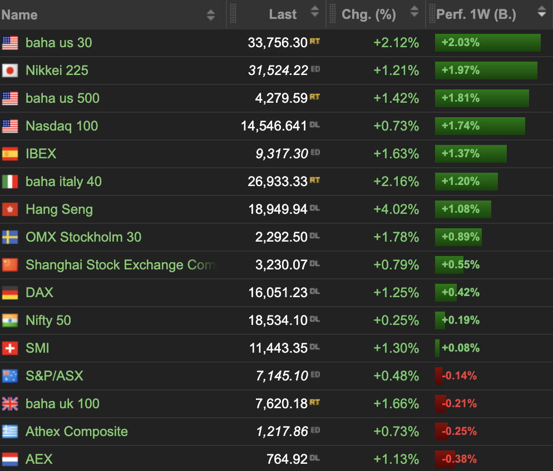The image size is (553, 471).
Task: Click the UK flag beside baha uk 100
Action: 10,404
